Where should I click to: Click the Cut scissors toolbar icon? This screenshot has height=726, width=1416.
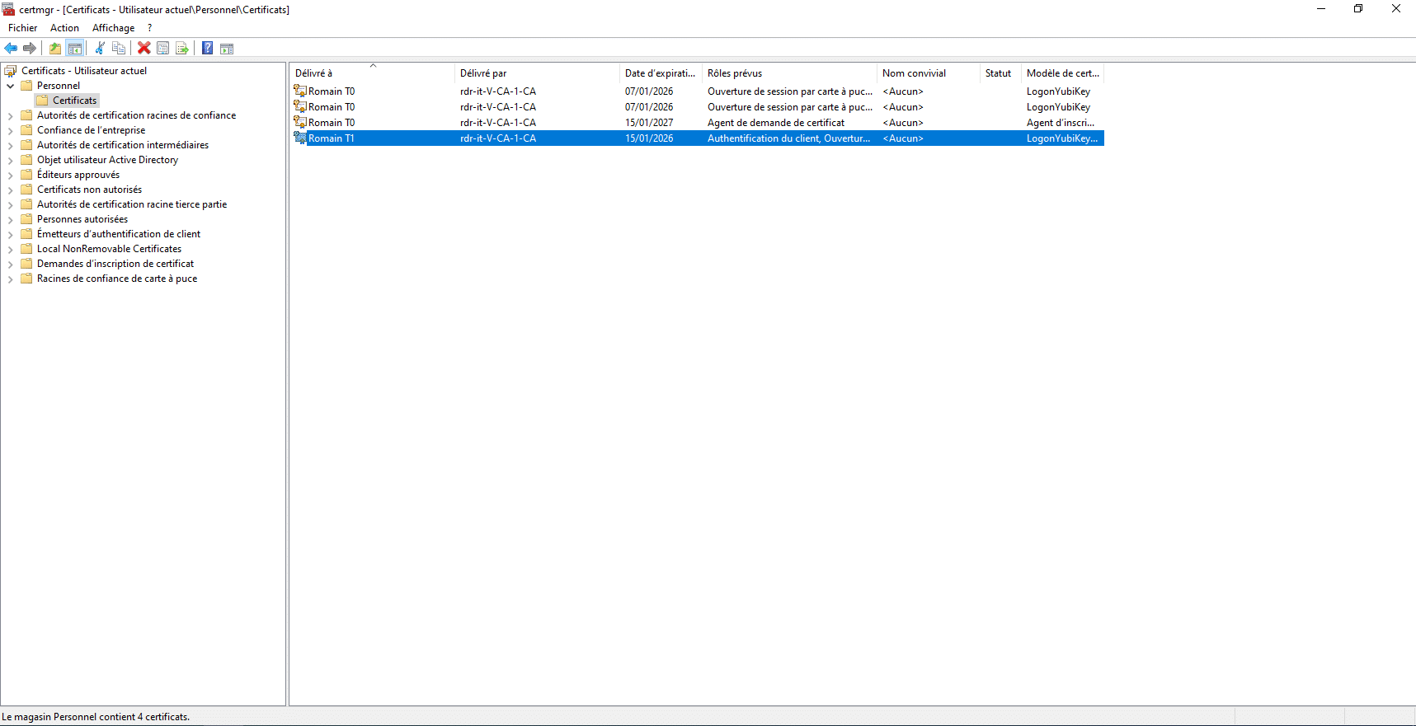[100, 49]
